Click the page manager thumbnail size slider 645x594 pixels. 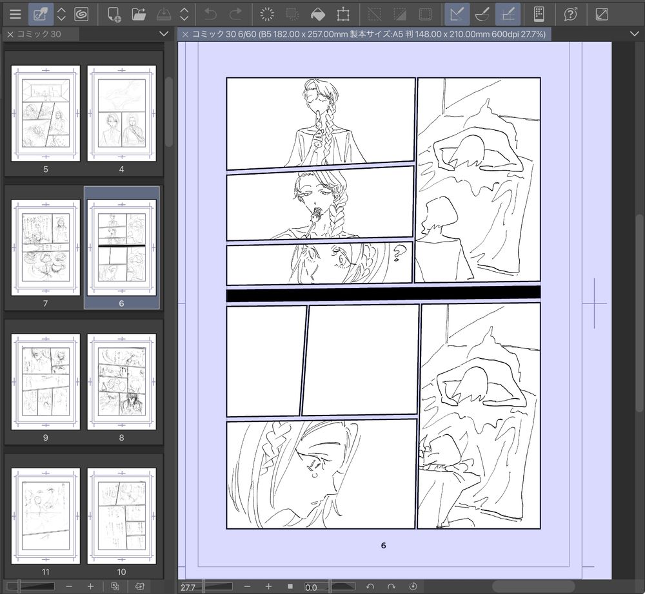31,587
